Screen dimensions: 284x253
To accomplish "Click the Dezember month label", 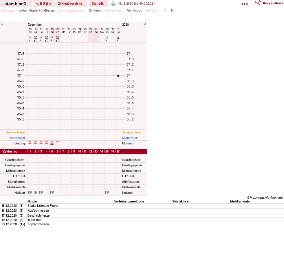I will (x=35, y=25).
